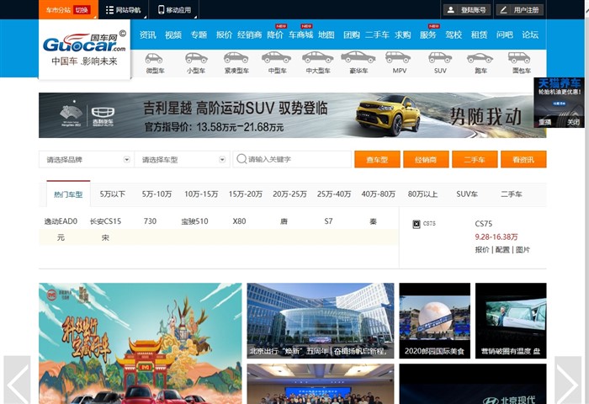Click the orange 看资讯 button
This screenshot has height=404, width=589.
coord(523,160)
